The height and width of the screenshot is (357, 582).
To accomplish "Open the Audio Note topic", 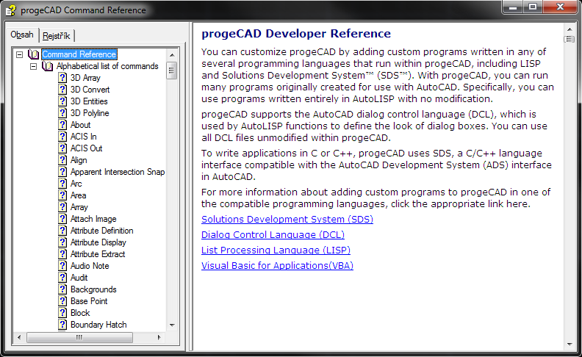I will pos(90,266).
